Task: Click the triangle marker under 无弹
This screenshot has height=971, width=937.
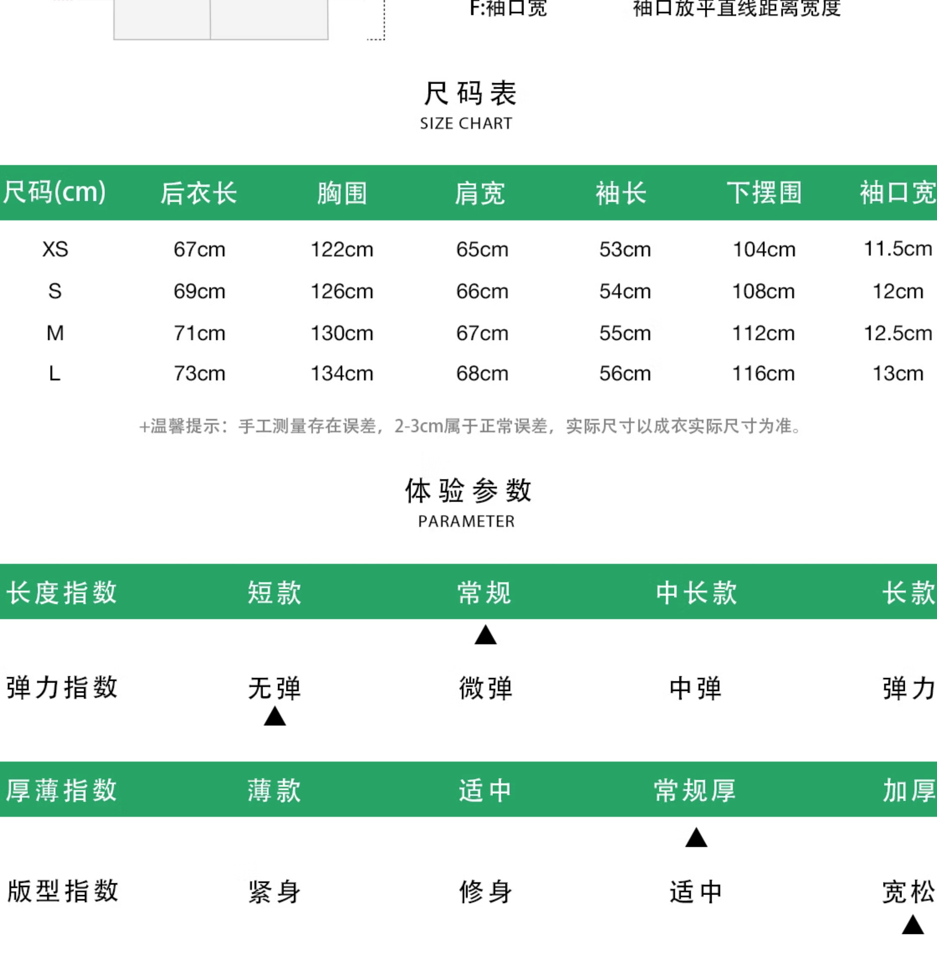Action: pyautogui.click(x=275, y=717)
